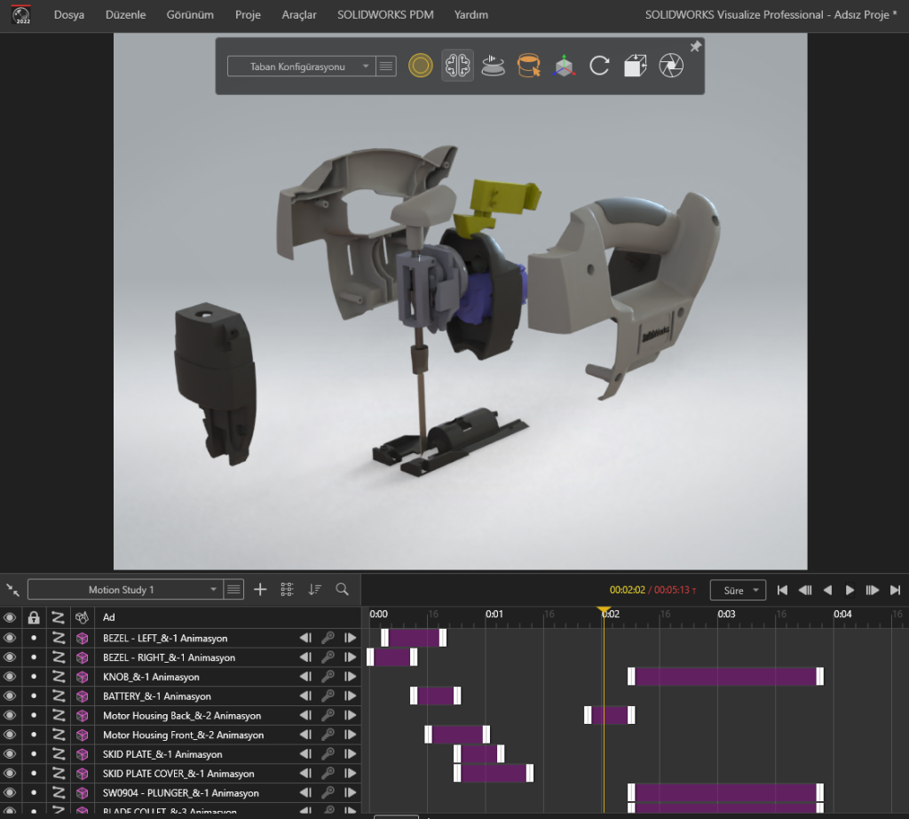Add a keyframe for the KNOB animation
This screenshot has height=819, width=909.
[x=328, y=677]
